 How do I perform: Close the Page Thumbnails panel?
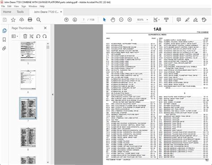(x=45, y=28)
